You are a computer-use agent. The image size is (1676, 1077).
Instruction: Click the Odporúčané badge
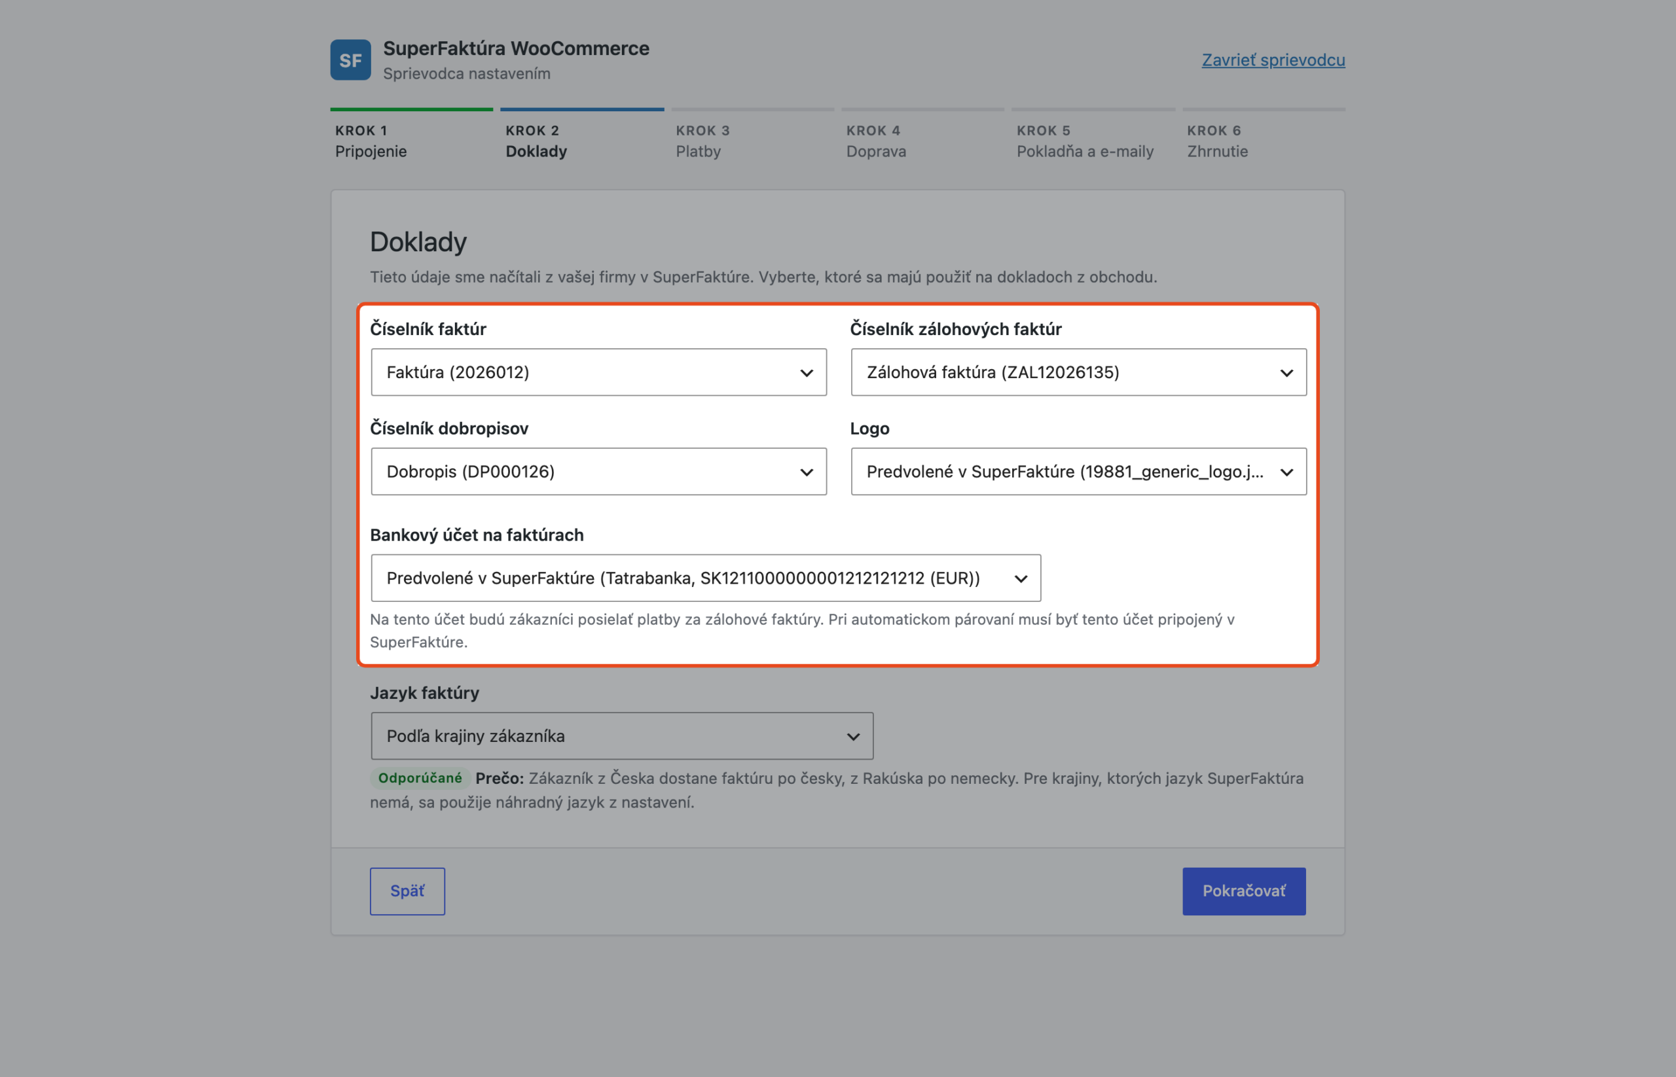click(420, 778)
